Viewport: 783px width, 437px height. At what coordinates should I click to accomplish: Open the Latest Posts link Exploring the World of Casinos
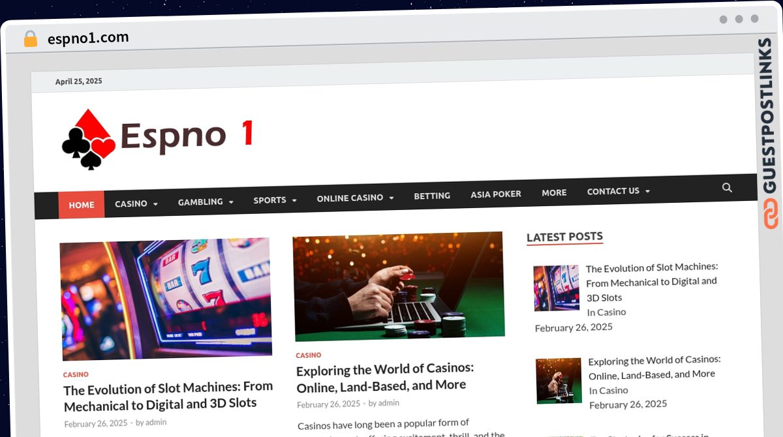click(654, 367)
